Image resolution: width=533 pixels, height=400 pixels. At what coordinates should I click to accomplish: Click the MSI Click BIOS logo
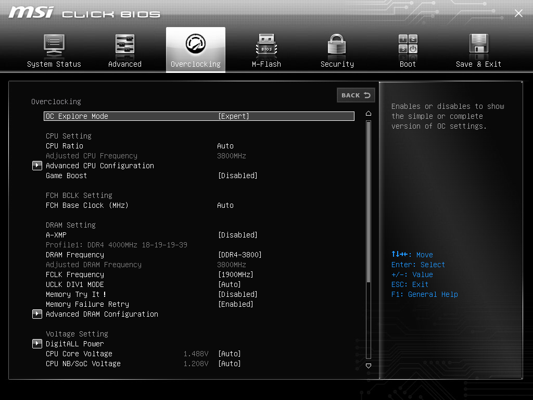84,12
